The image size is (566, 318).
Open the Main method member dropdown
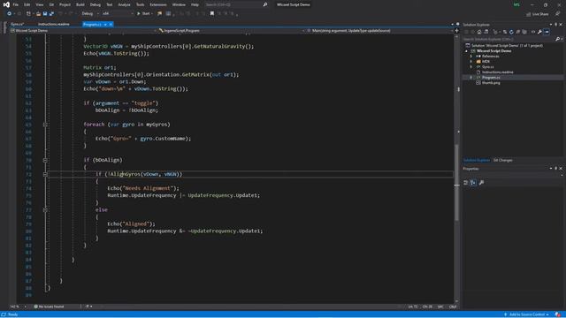click(380, 31)
